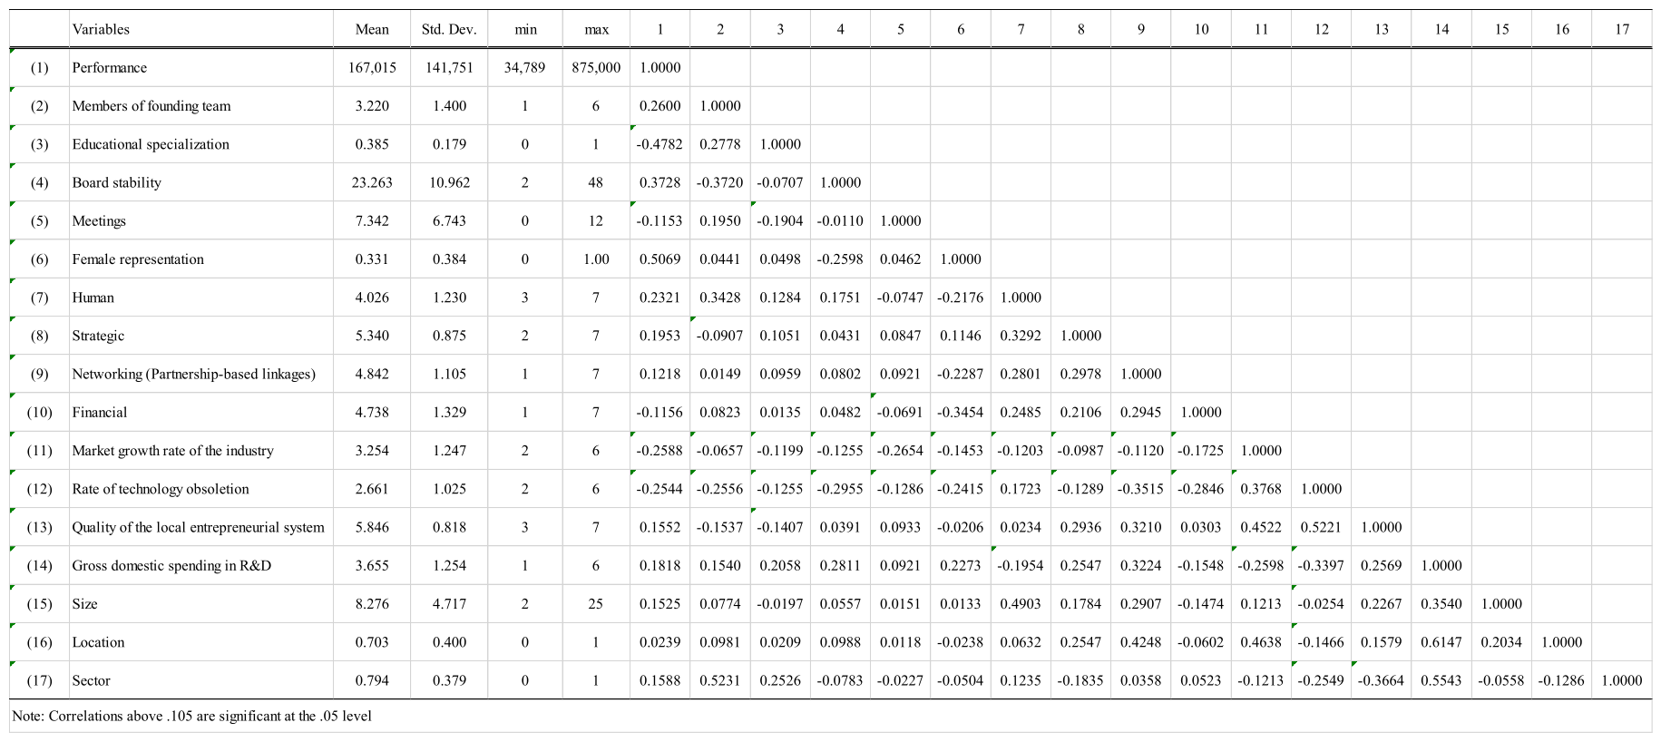Select the Networking (Partnership-based linkages) cell
This screenshot has width=1661, height=742.
point(194,374)
